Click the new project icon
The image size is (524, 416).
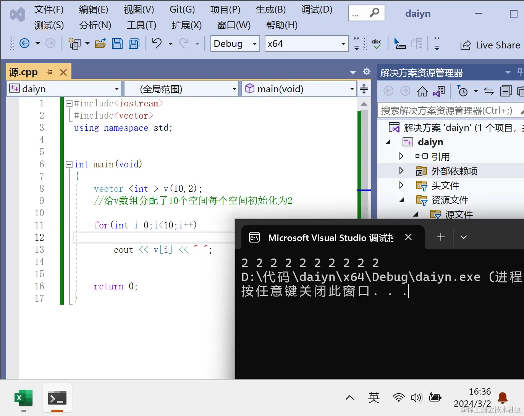point(74,43)
